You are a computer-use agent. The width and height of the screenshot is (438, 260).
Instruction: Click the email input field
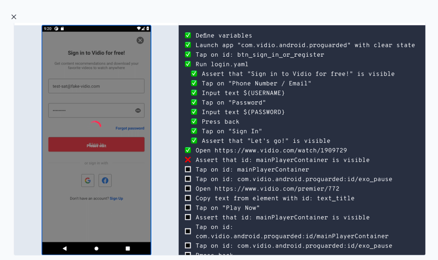pos(96,86)
